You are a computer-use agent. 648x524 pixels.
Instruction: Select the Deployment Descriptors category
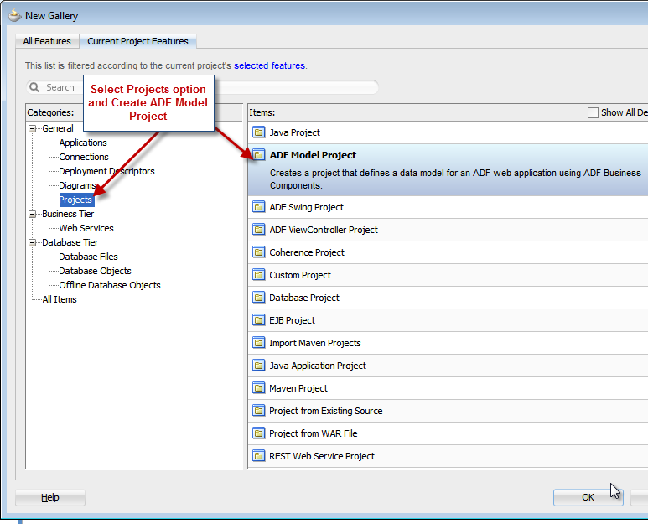[106, 171]
